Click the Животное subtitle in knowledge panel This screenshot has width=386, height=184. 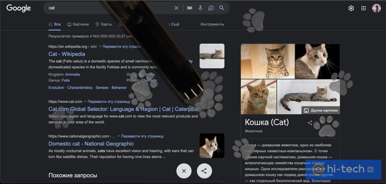(x=254, y=131)
